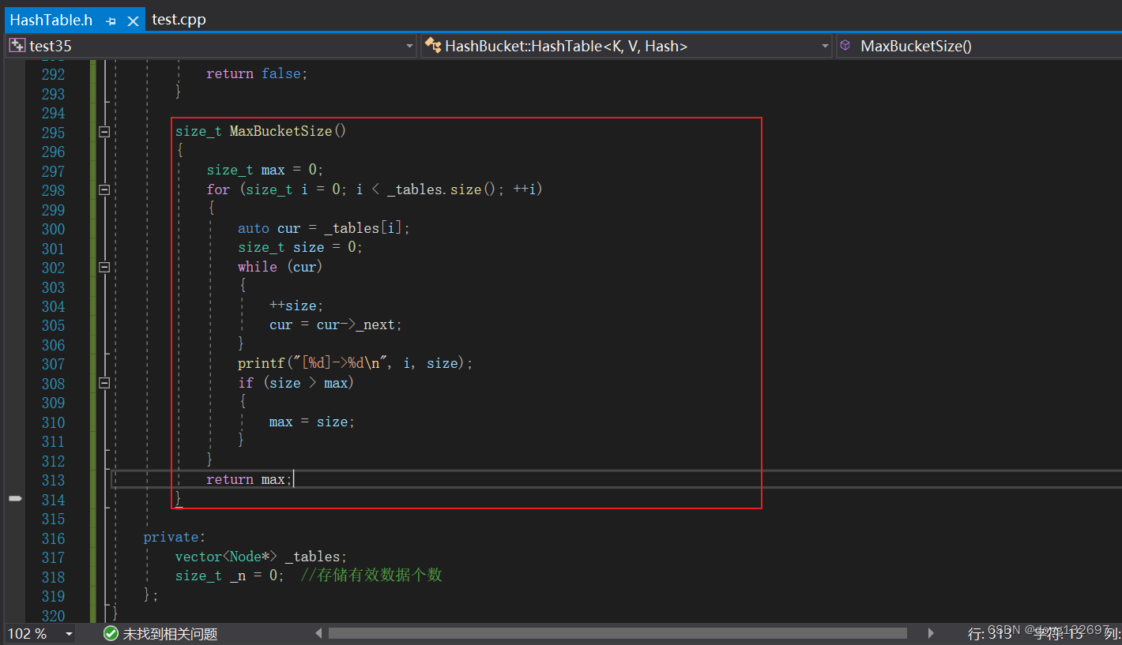
Task: Collapse the while block at line 302
Action: (104, 267)
